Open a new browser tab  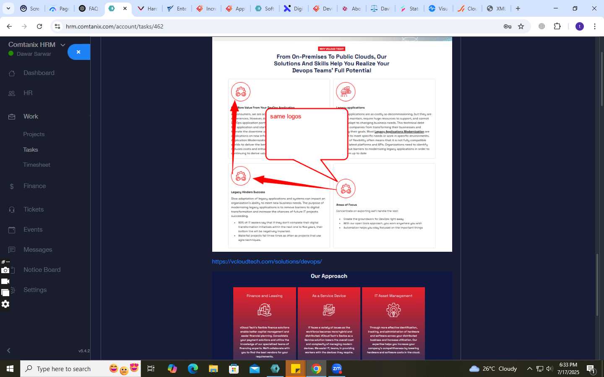click(518, 8)
